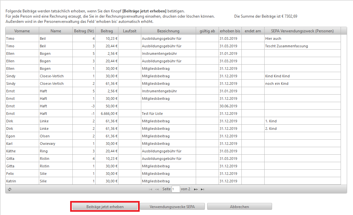The width and height of the screenshot is (353, 215).
Task: Click the 'Käthe' first name cell
Action: (22, 151)
